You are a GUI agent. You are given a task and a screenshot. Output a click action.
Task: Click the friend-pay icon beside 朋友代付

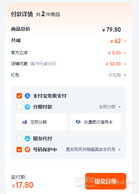pos(27,139)
